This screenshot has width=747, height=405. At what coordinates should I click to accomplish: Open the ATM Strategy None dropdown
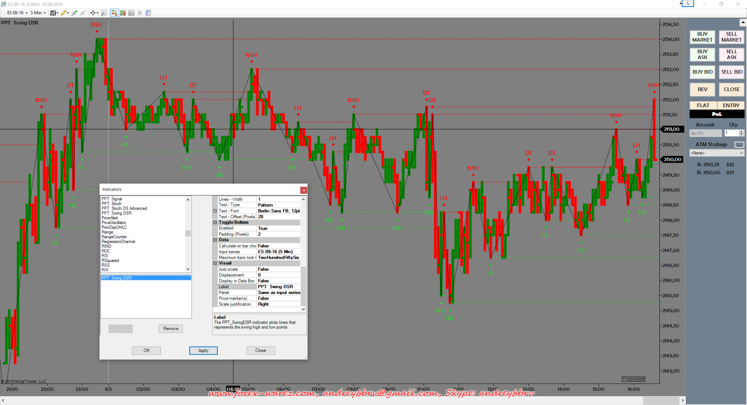[716, 153]
